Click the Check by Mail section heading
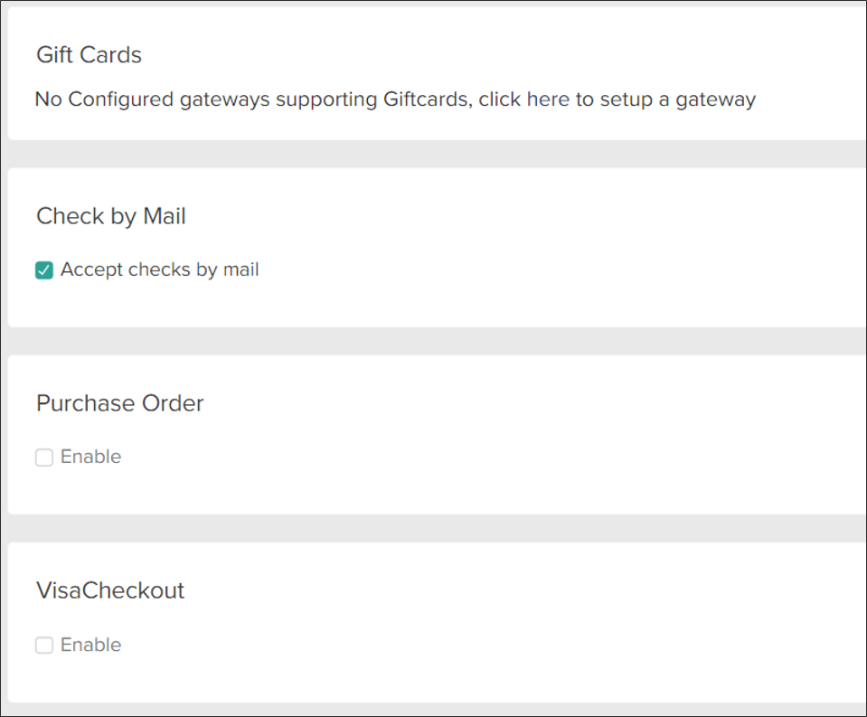The height and width of the screenshot is (717, 867). [110, 216]
